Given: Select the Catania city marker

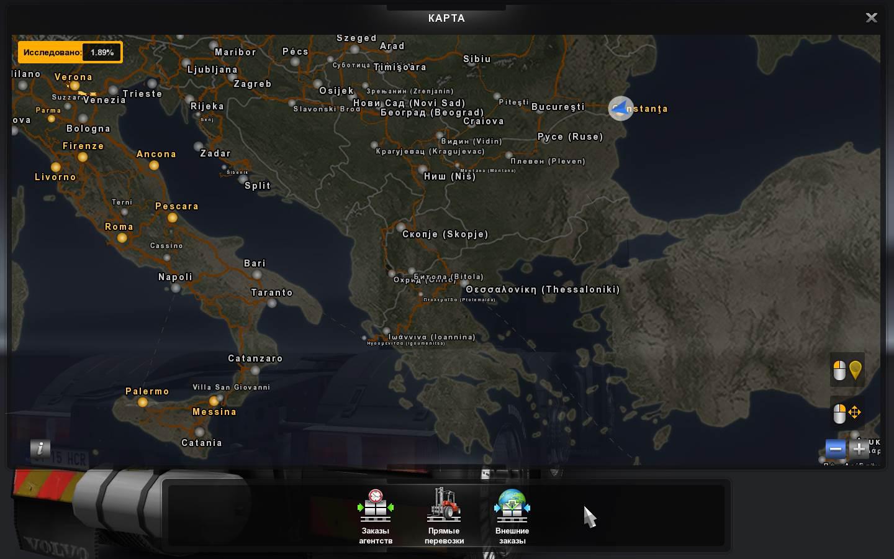Looking at the screenshot, I should [200, 432].
